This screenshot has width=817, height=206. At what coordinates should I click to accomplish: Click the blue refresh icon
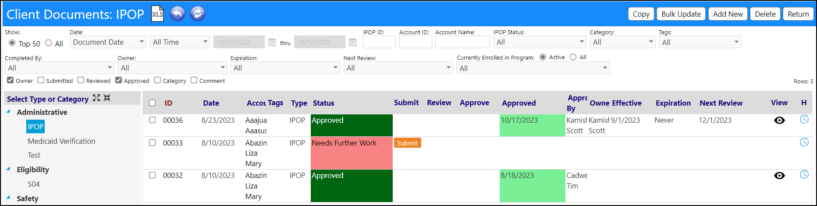point(198,14)
